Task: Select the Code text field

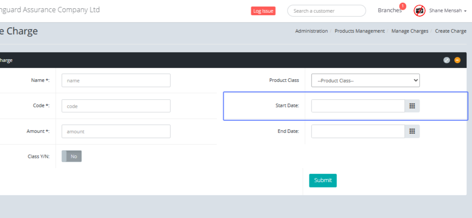Action: 116,106
